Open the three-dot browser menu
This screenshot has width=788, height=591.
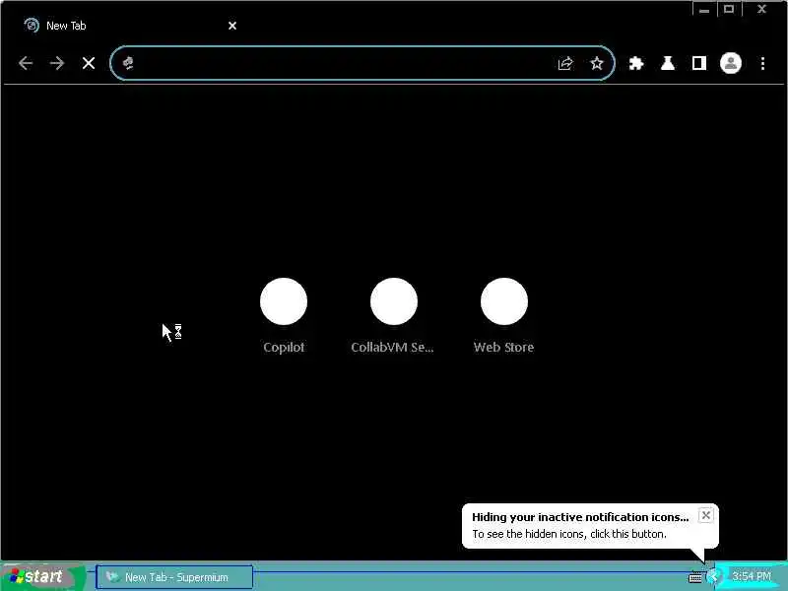tap(762, 63)
